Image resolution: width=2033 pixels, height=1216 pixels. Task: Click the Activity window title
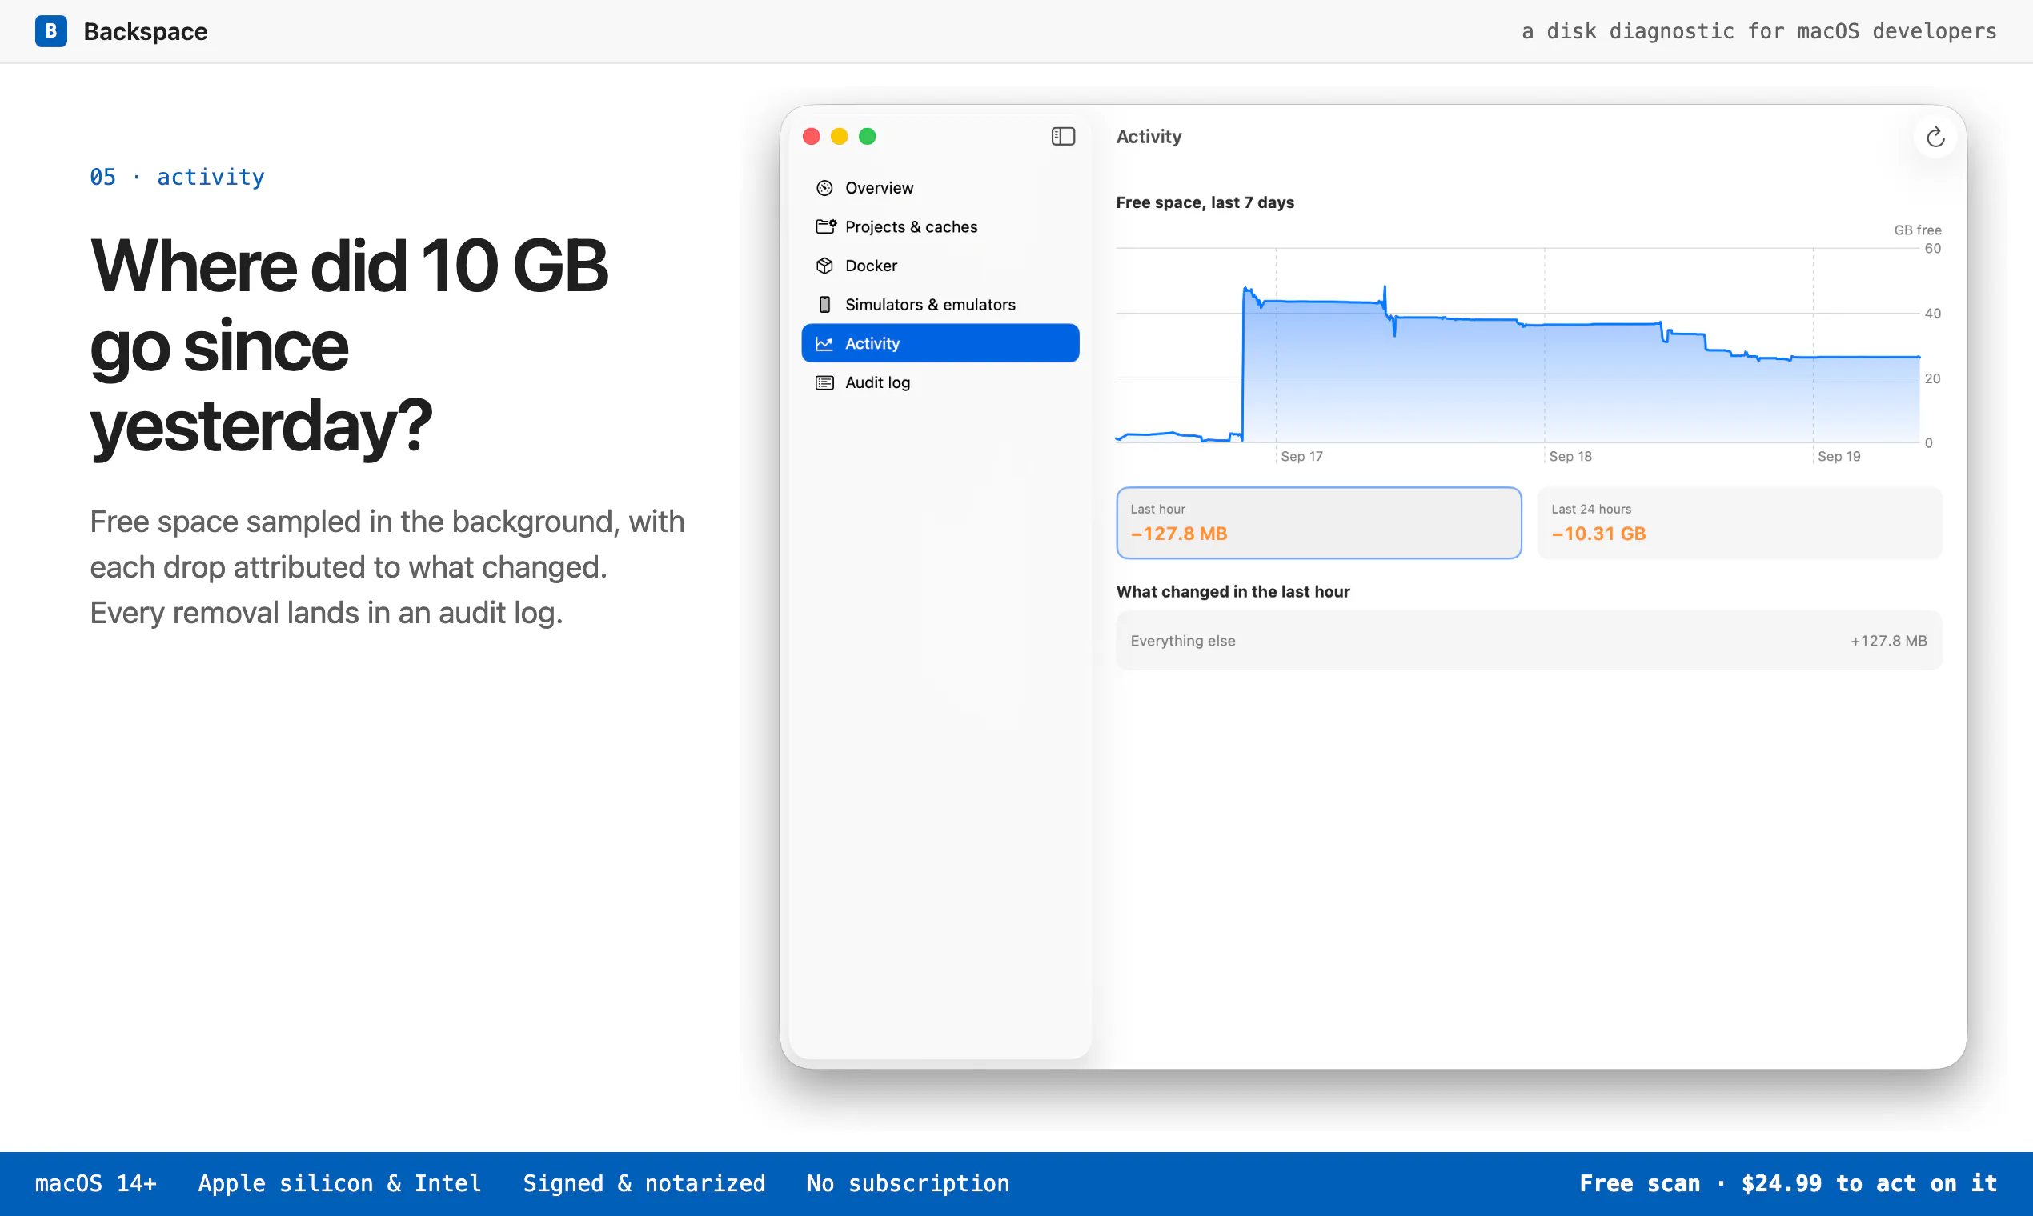[x=1149, y=137]
